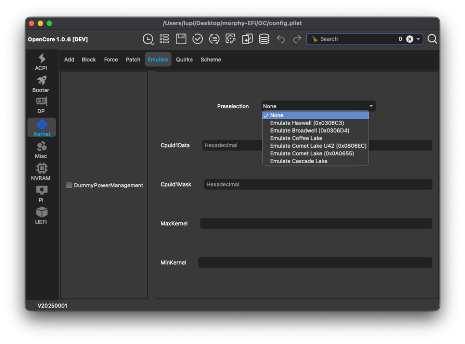465x344 pixels.
Task: Click the magnifier search icon
Action: point(432,39)
